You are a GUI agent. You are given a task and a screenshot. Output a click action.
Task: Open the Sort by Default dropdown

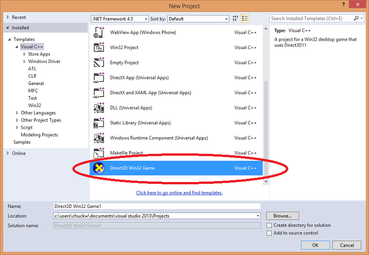[198, 19]
